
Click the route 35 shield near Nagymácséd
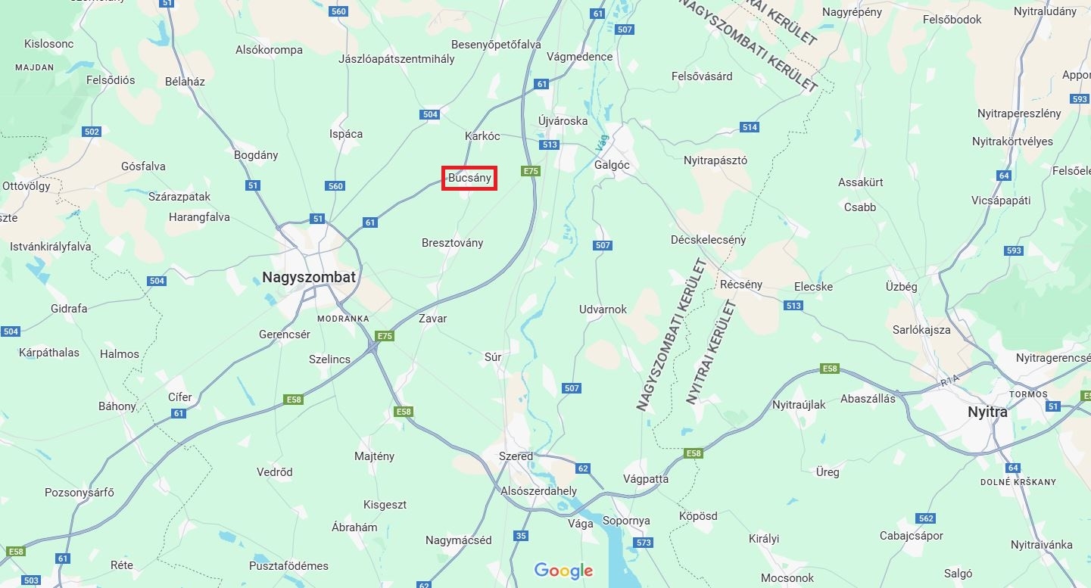coord(520,536)
